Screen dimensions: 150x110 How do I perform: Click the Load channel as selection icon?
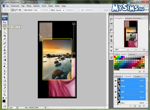130,106
